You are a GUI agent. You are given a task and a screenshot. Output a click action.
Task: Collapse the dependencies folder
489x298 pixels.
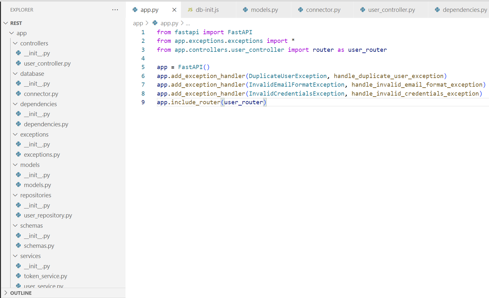15,104
